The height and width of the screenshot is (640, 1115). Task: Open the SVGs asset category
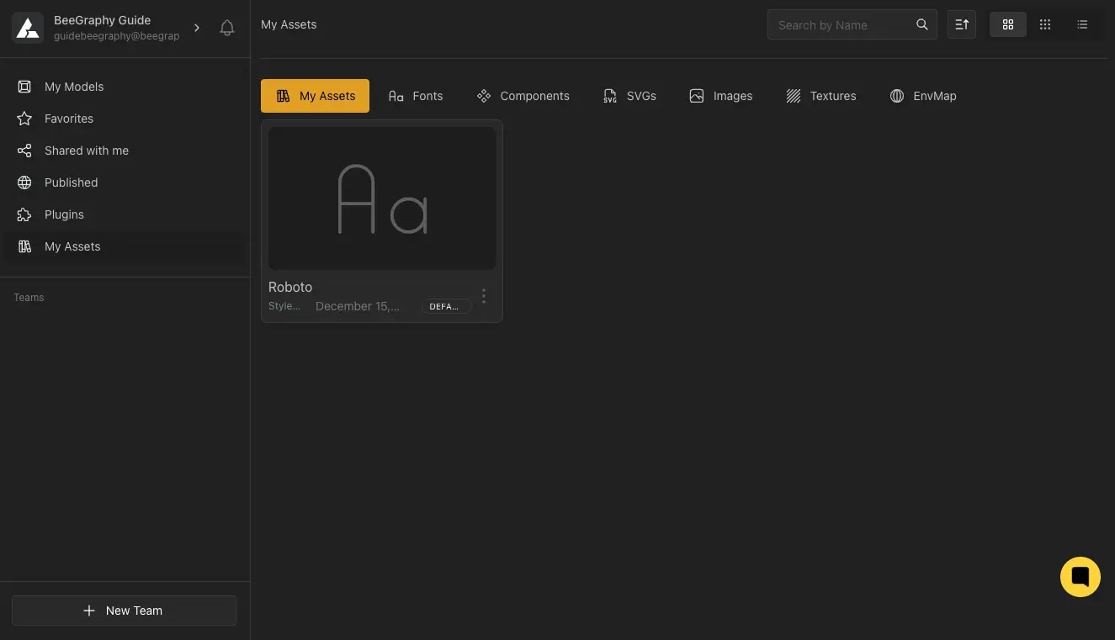point(629,96)
